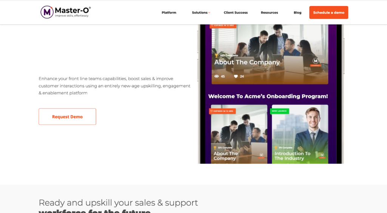Click the heart likes icon showing 24
Screen dimensions: 387x213
[236, 76]
